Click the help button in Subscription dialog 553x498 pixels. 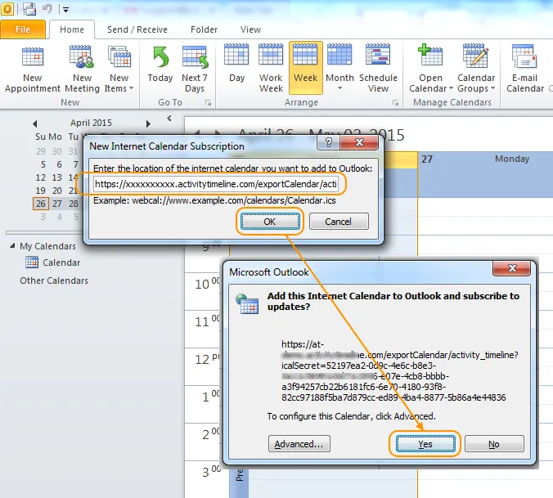pos(328,142)
